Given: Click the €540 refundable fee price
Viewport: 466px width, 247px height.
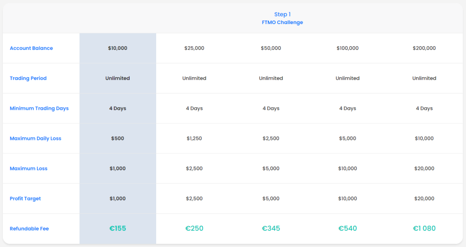Looking at the screenshot, I should 348,229.
